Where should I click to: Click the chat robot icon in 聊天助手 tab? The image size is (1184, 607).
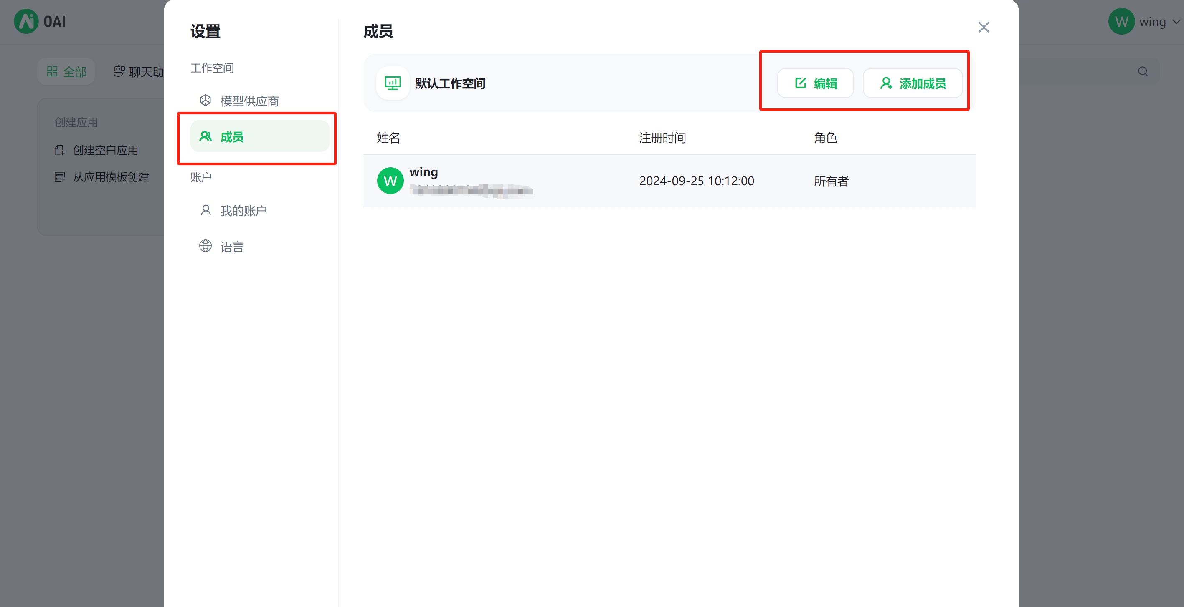point(119,71)
